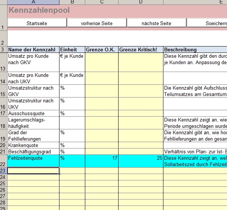Click the Ausschussquote cell
The image size is (227, 210).
33,113
